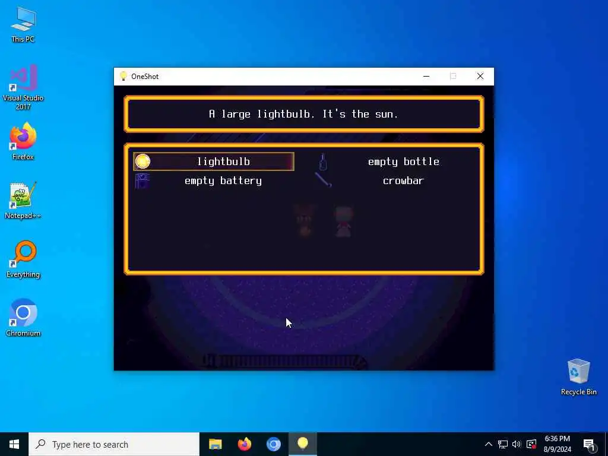Launch Firefox from the taskbar
608x456 pixels.
pyautogui.click(x=244, y=444)
